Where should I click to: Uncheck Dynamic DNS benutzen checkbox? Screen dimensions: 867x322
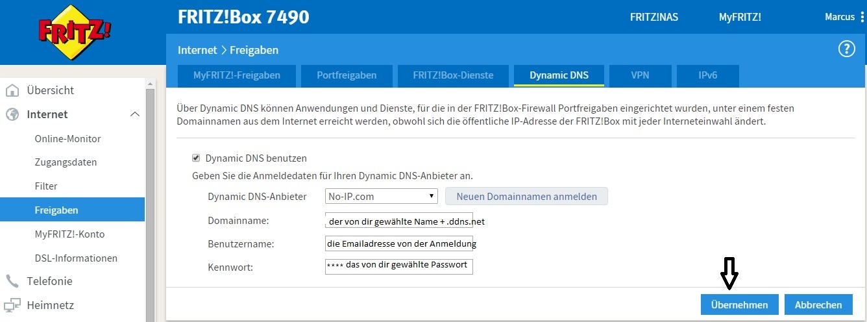pos(196,158)
